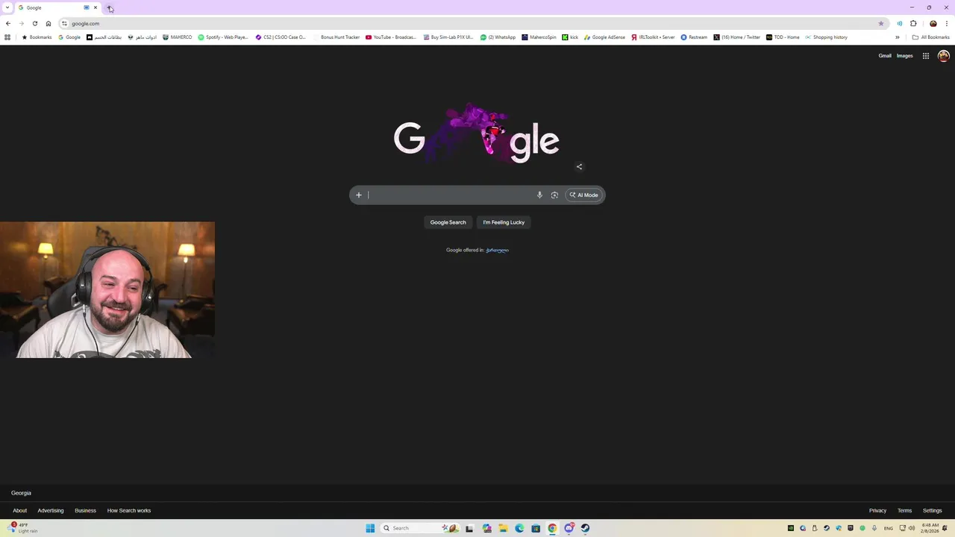Image resolution: width=955 pixels, height=537 pixels.
Task: Open Restream bookmark
Action: pyautogui.click(x=694, y=37)
